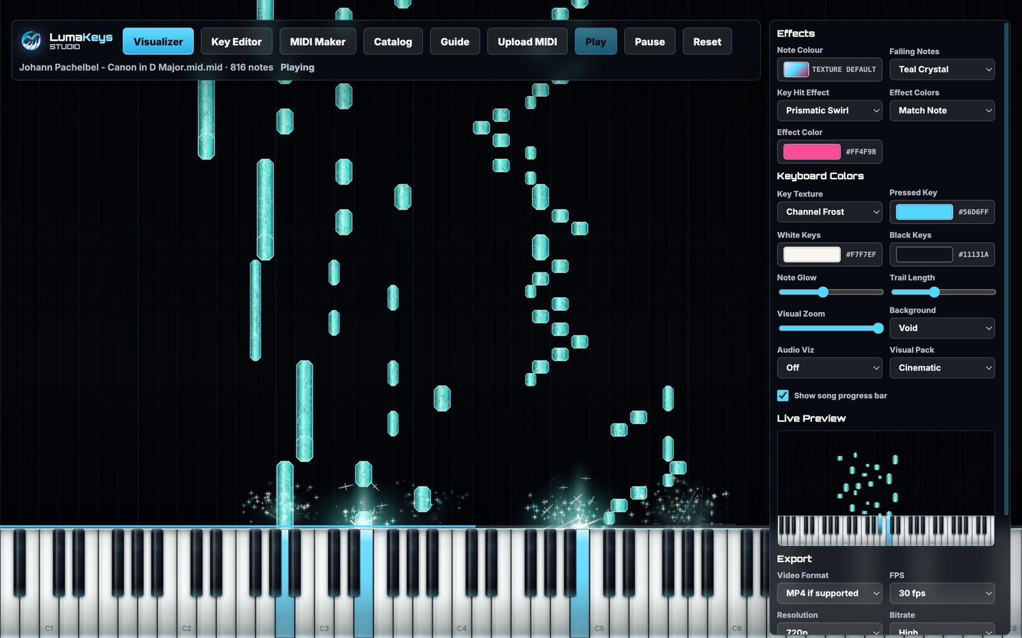The image size is (1022, 638).
Task: Open the Falling Notes Teal Crystal dropdown
Action: click(942, 70)
